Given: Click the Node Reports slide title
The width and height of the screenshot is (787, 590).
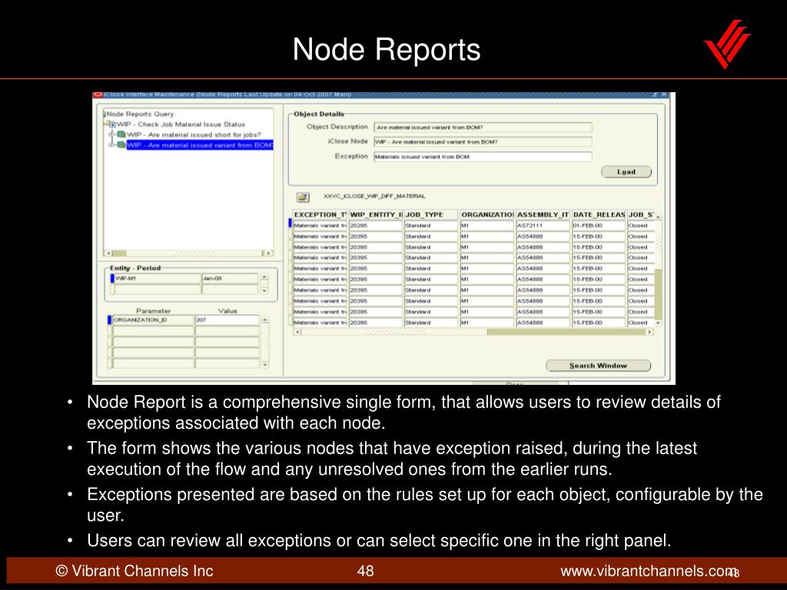Looking at the screenshot, I should (387, 49).
